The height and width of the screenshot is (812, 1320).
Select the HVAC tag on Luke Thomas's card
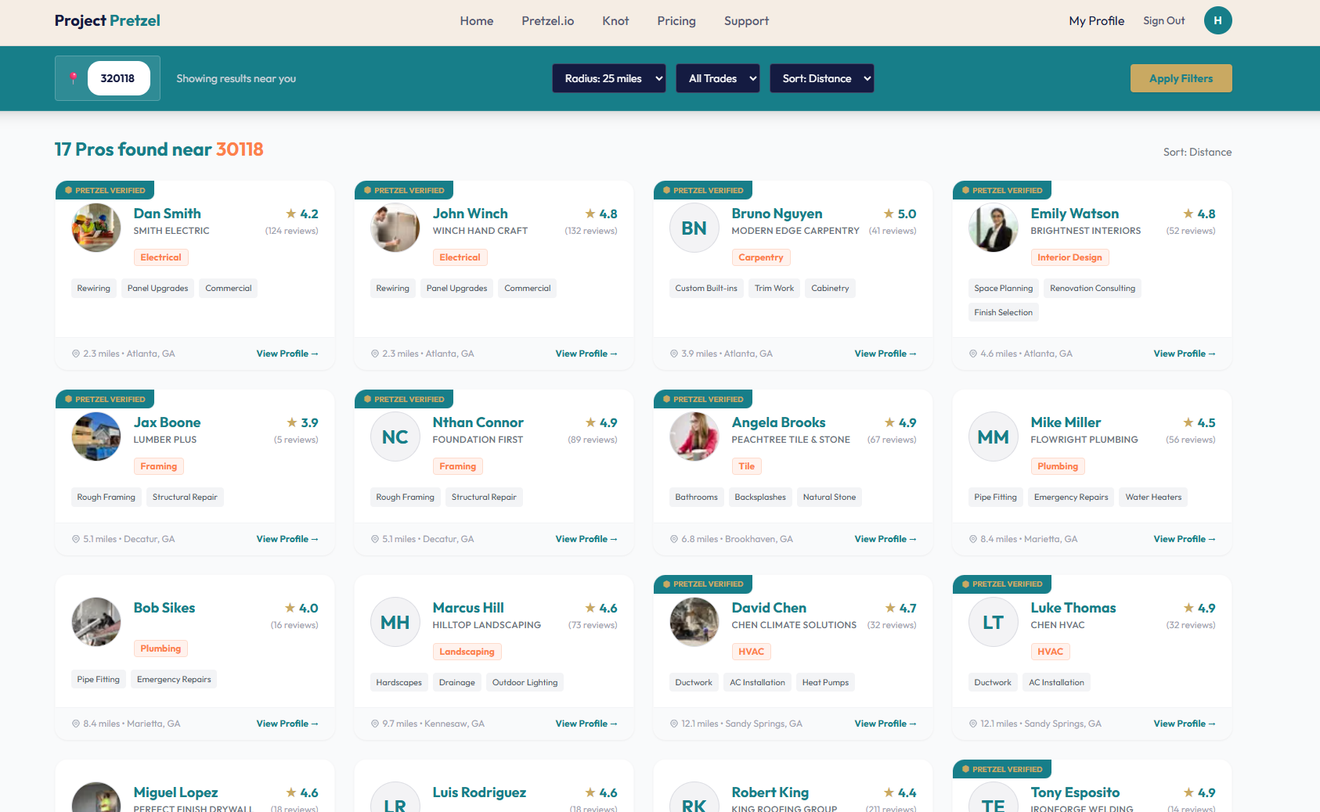[1050, 651]
